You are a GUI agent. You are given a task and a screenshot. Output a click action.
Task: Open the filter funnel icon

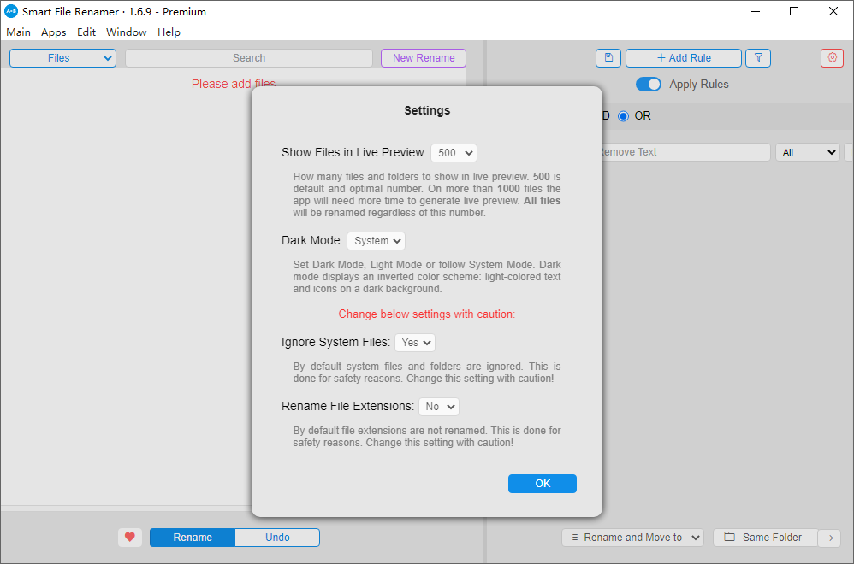pos(758,57)
